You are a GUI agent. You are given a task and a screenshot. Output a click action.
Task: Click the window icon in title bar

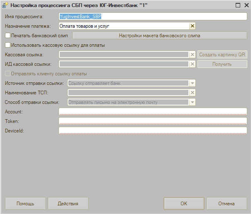[x=5, y=6]
